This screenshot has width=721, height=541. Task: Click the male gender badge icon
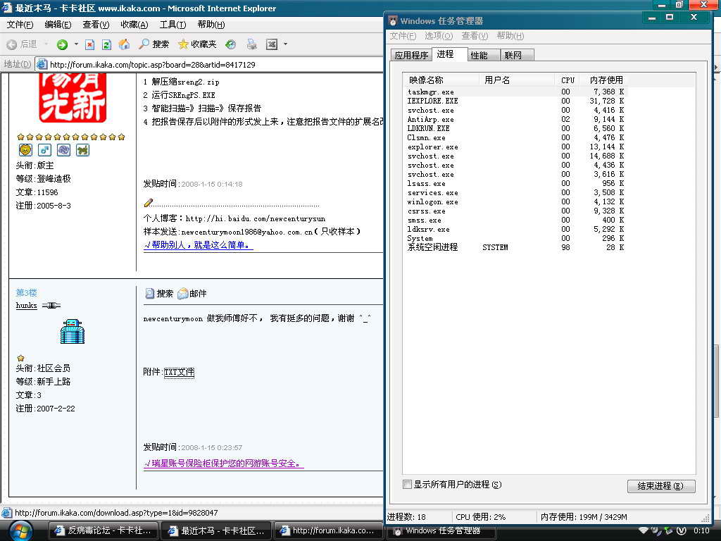click(44, 149)
